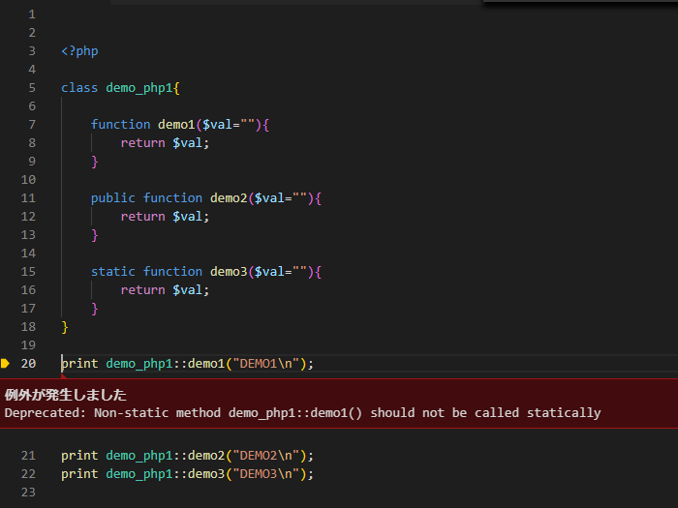Image resolution: width=678 pixels, height=508 pixels.
Task: Click the gutter beside line 21 to set a breakpoint
Action: pyautogui.click(x=5, y=456)
